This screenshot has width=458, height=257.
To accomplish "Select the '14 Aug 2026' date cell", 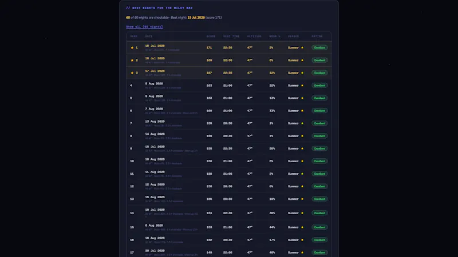I will (x=155, y=134).
